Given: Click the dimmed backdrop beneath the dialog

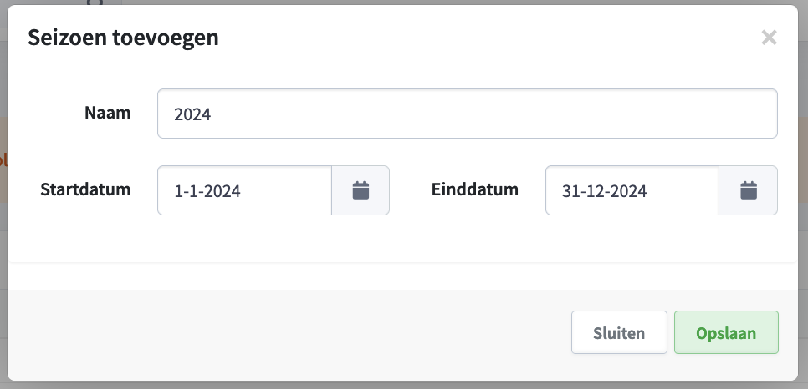Looking at the screenshot, I should [x=404, y=385].
